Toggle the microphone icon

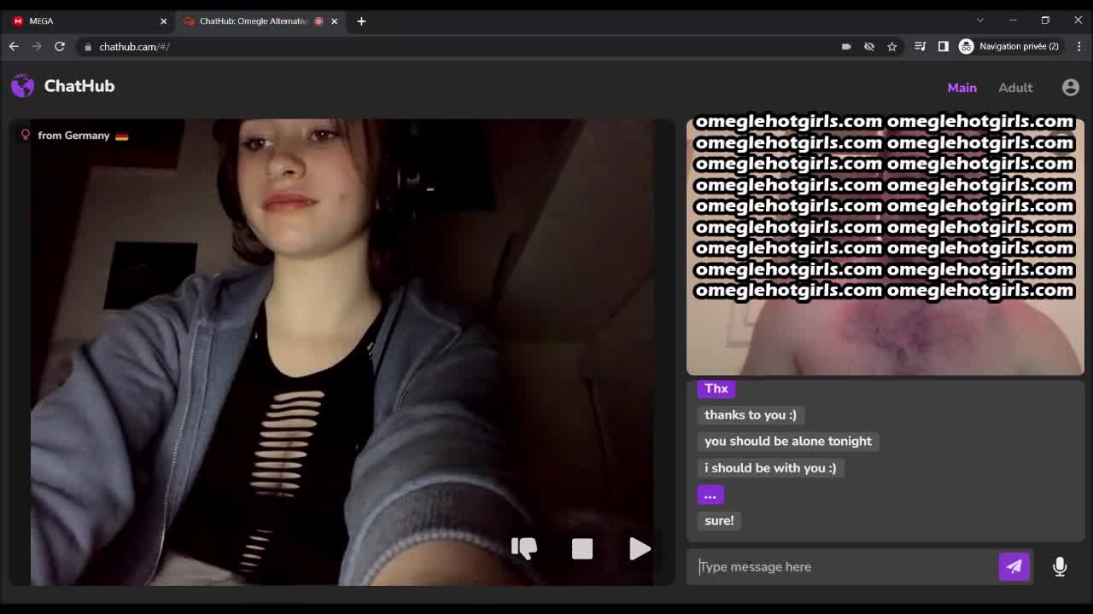point(1060,566)
